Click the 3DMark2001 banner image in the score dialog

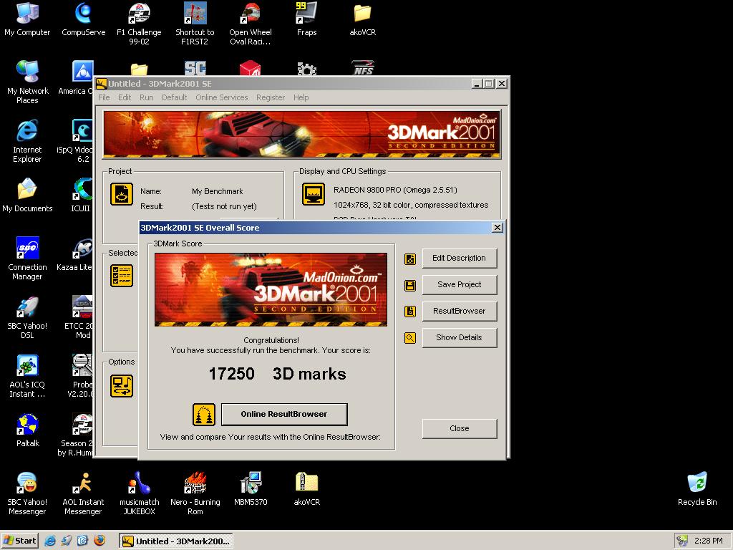click(x=271, y=289)
